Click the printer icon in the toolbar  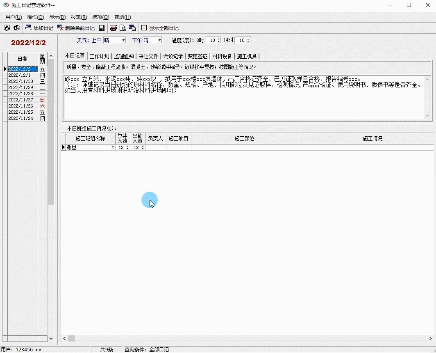[x=114, y=28]
